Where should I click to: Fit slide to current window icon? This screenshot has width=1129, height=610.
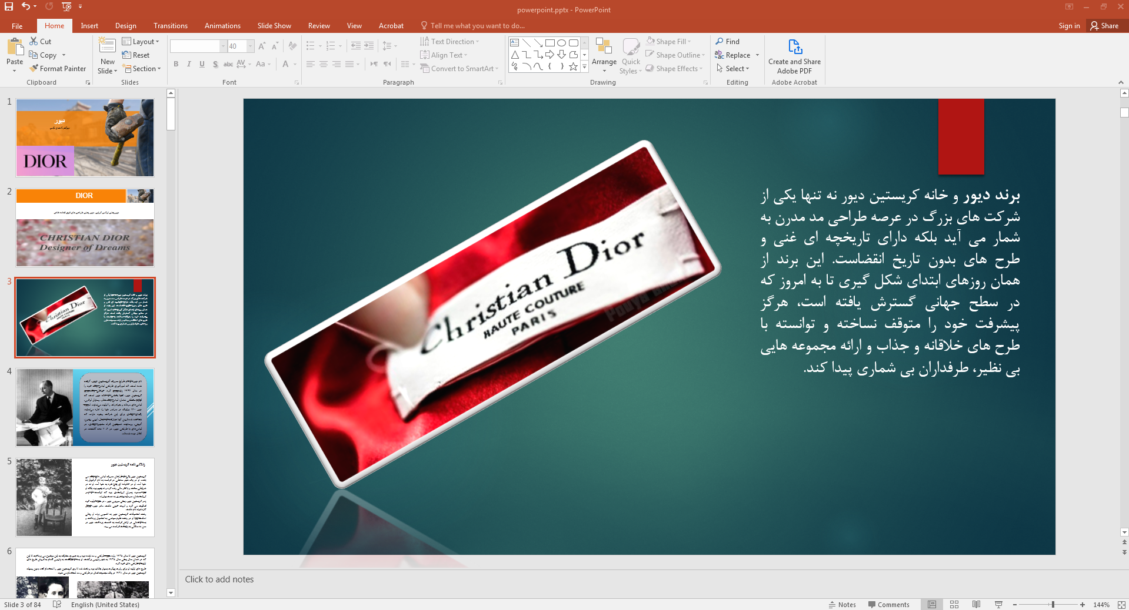(x=1121, y=604)
